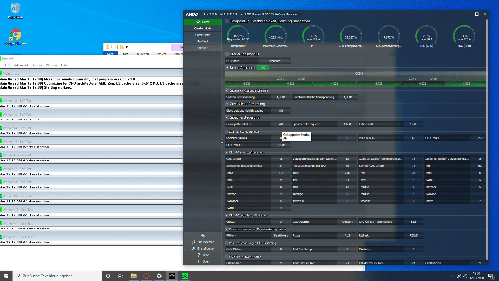Click the Über info icon
This screenshot has width=499, height=281.
199,261
